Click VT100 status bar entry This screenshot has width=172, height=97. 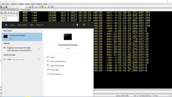click(x=155, y=96)
